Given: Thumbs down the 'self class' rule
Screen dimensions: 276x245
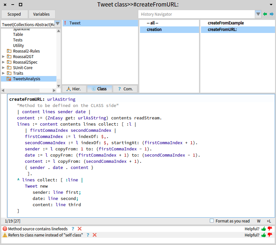Looking at the screenshot, I should [x=270, y=235].
